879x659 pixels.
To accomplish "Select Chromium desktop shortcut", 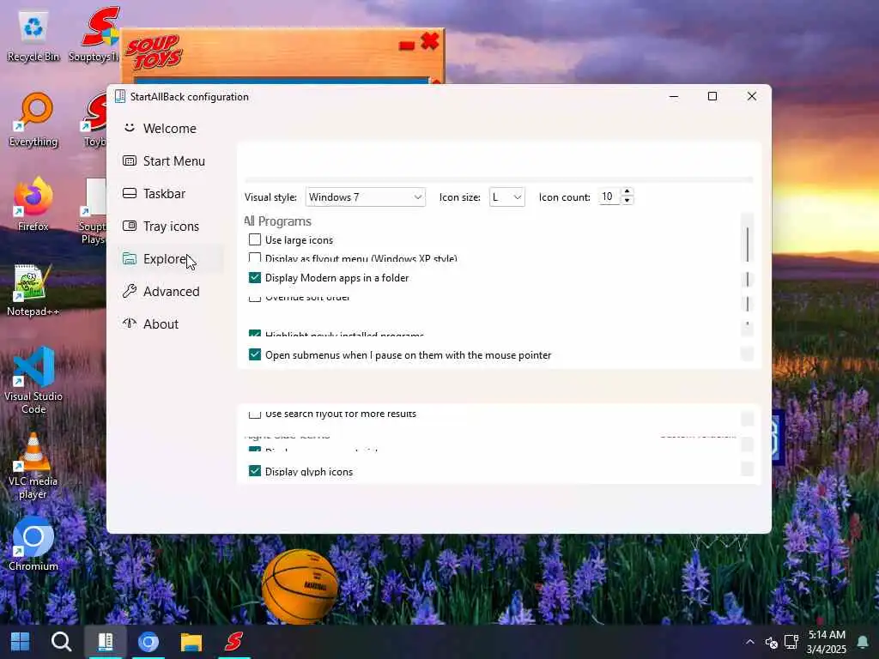I will (33, 545).
